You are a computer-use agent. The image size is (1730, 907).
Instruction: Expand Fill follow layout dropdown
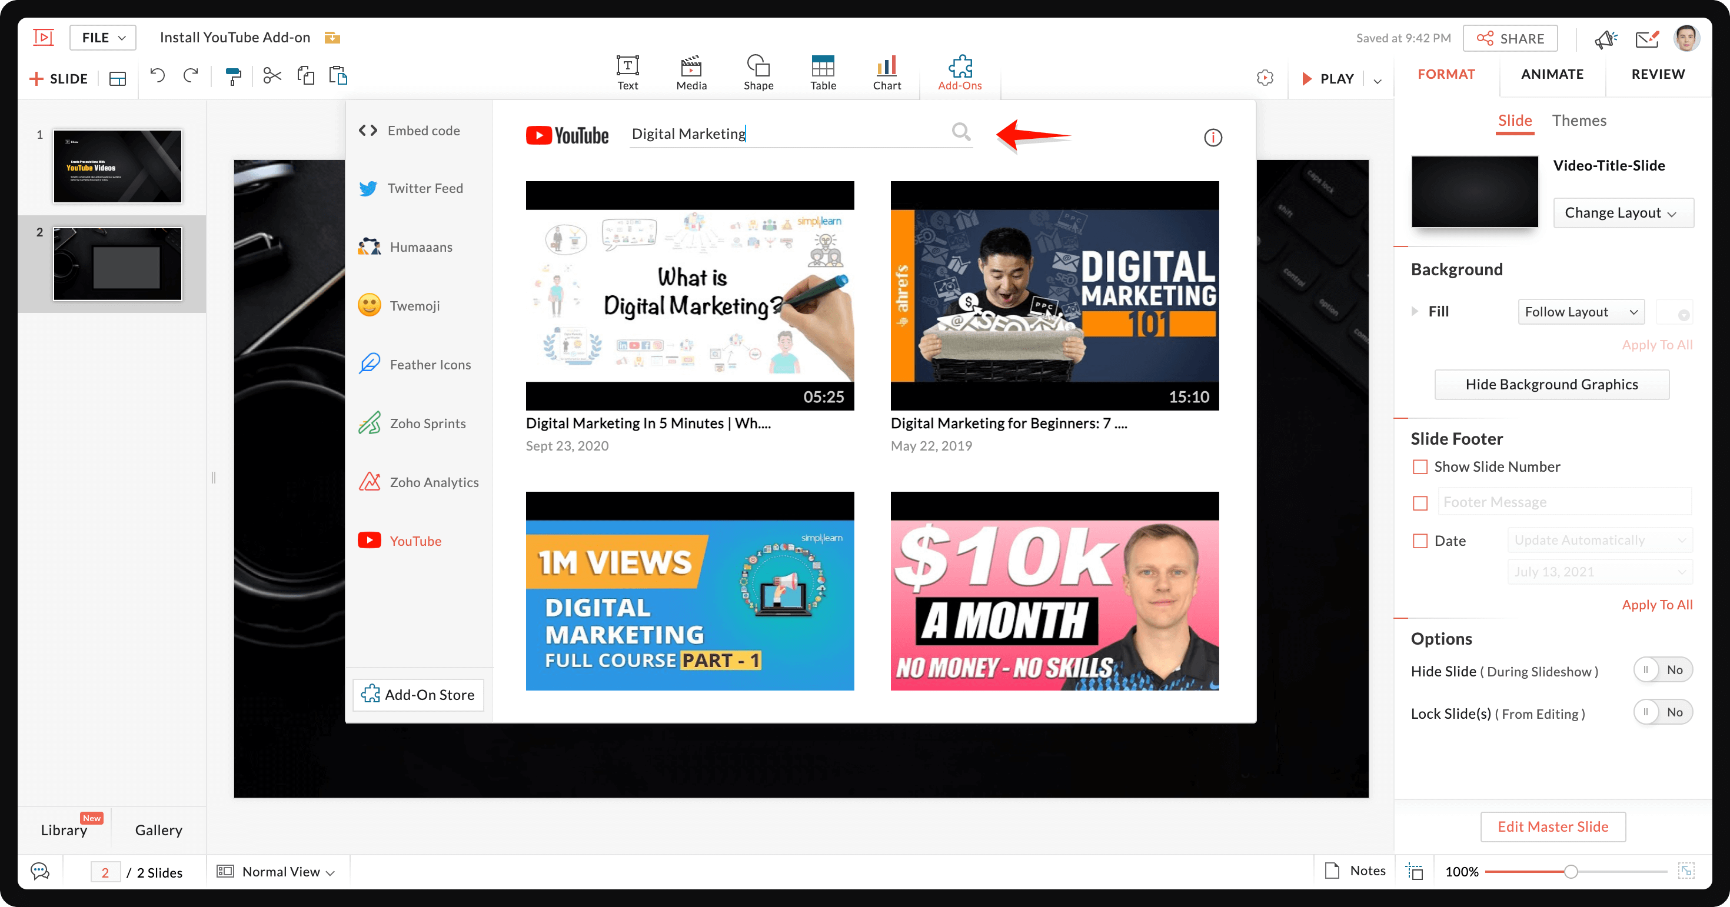(1579, 311)
